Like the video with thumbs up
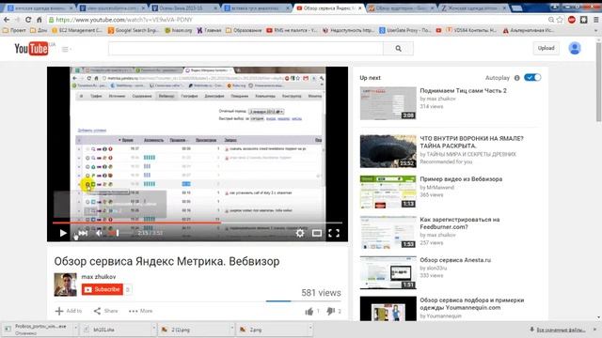The width and height of the screenshot is (602, 338). [x=309, y=311]
